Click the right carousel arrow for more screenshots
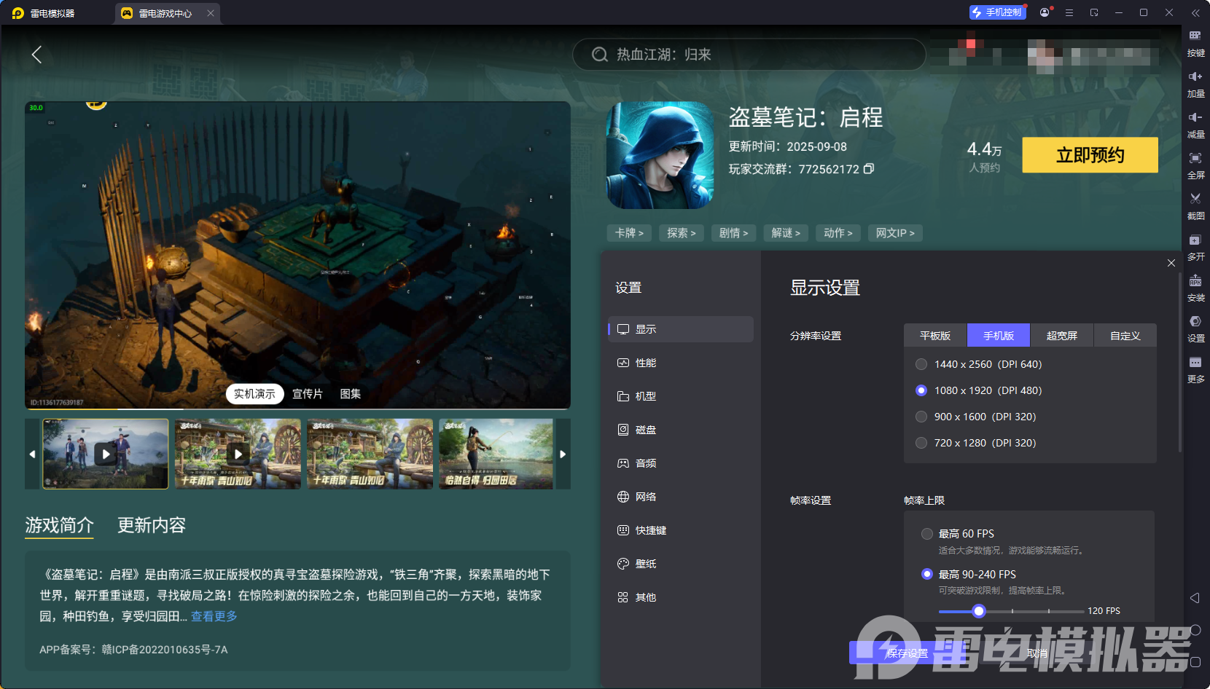The height and width of the screenshot is (689, 1210). tap(562, 454)
